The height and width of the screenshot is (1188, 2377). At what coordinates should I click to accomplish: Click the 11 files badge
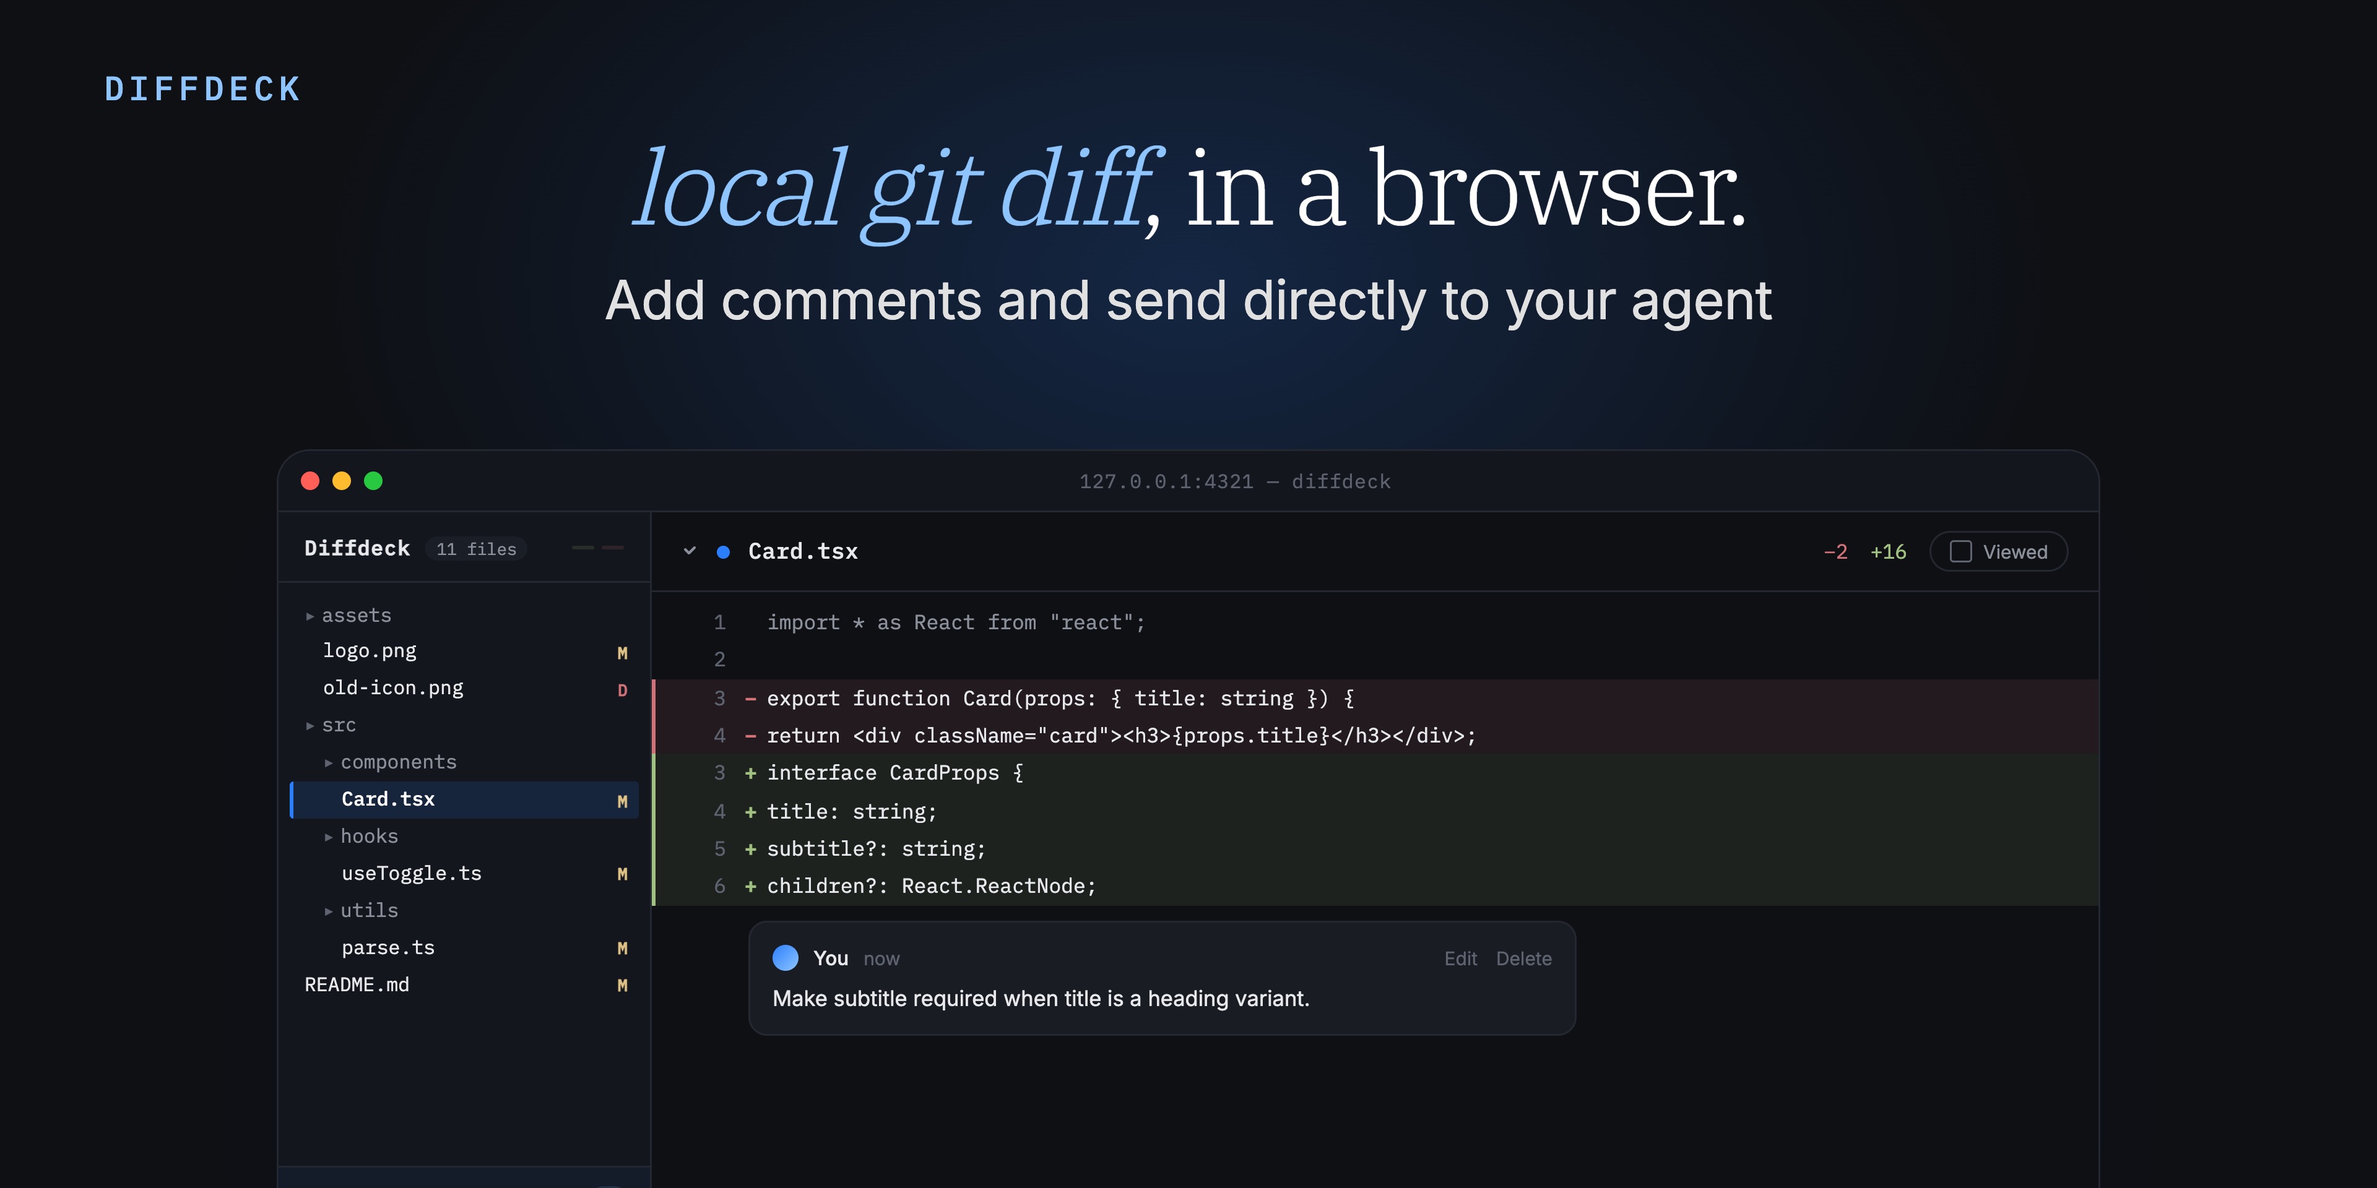tap(476, 549)
